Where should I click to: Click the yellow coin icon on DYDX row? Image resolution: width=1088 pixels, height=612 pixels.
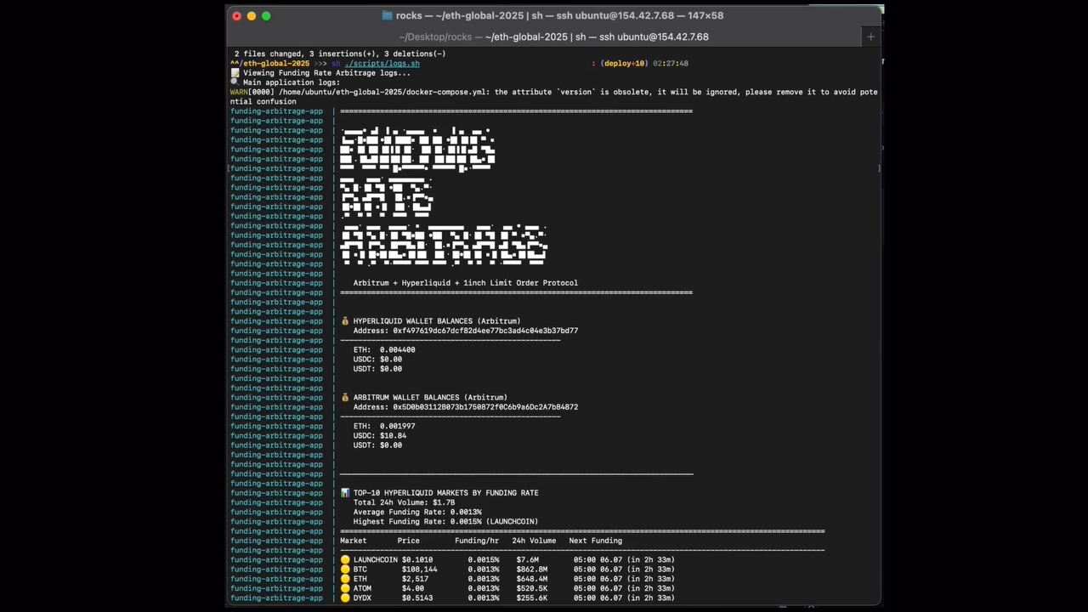point(345,598)
